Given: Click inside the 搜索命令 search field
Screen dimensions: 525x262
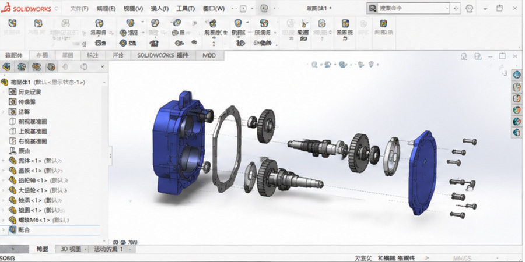Looking at the screenshot, I should click(x=412, y=9).
